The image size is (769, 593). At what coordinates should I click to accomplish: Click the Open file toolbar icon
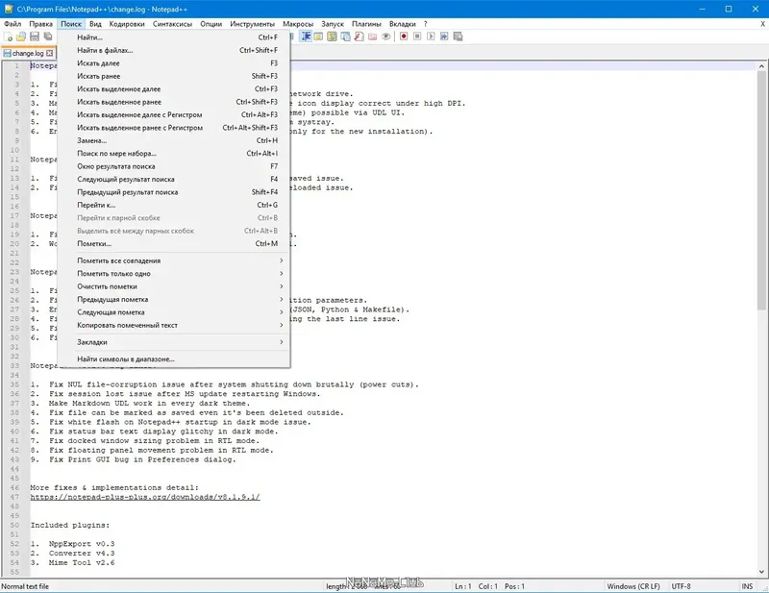20,37
